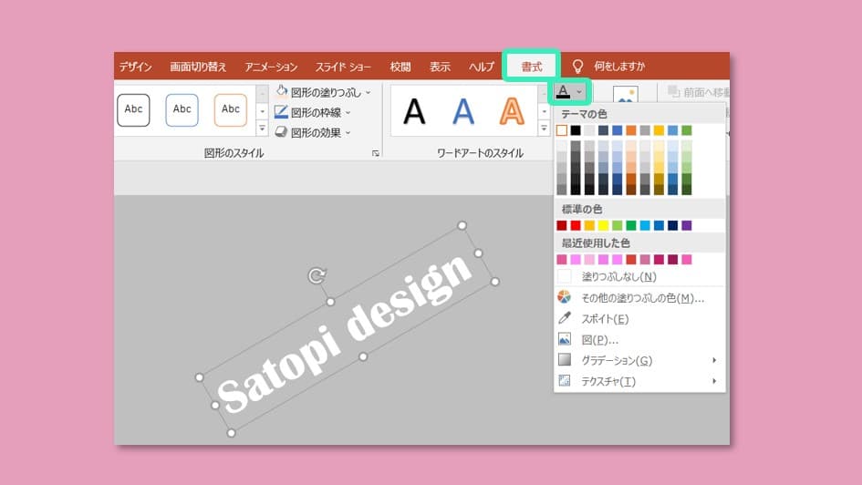
Task: Click the gradient square icon
Action: tap(564, 359)
